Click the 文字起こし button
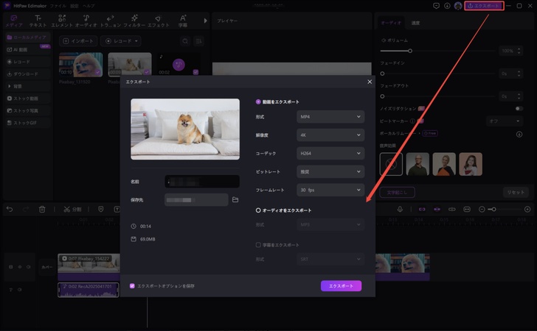Image resolution: width=537 pixels, height=331 pixels. click(398, 192)
